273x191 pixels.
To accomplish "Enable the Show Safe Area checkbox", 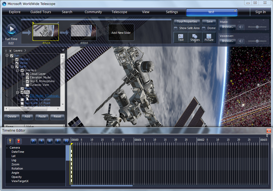I will 175,28.
